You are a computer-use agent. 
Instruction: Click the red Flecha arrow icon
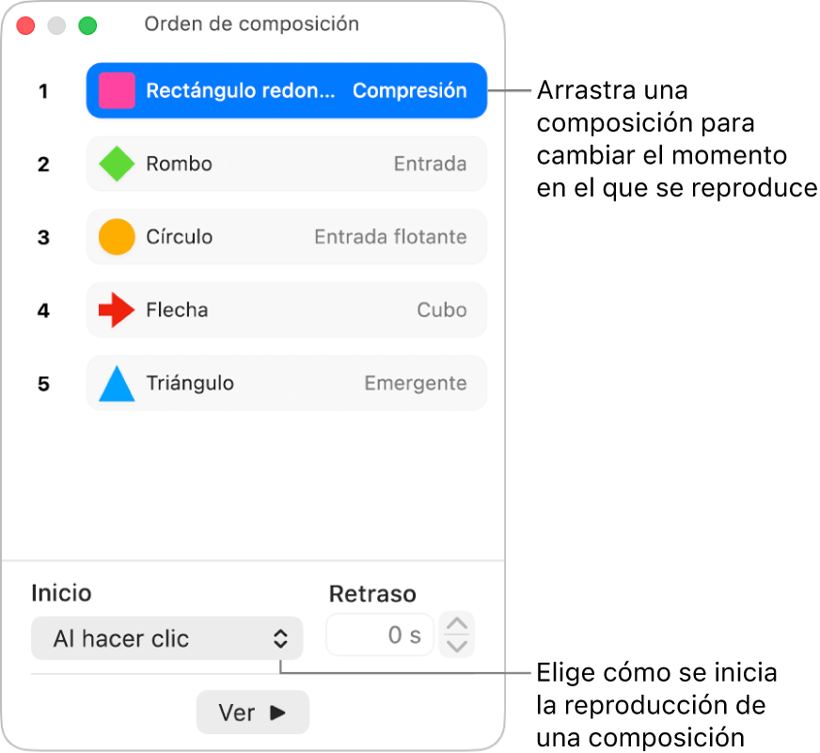[117, 310]
